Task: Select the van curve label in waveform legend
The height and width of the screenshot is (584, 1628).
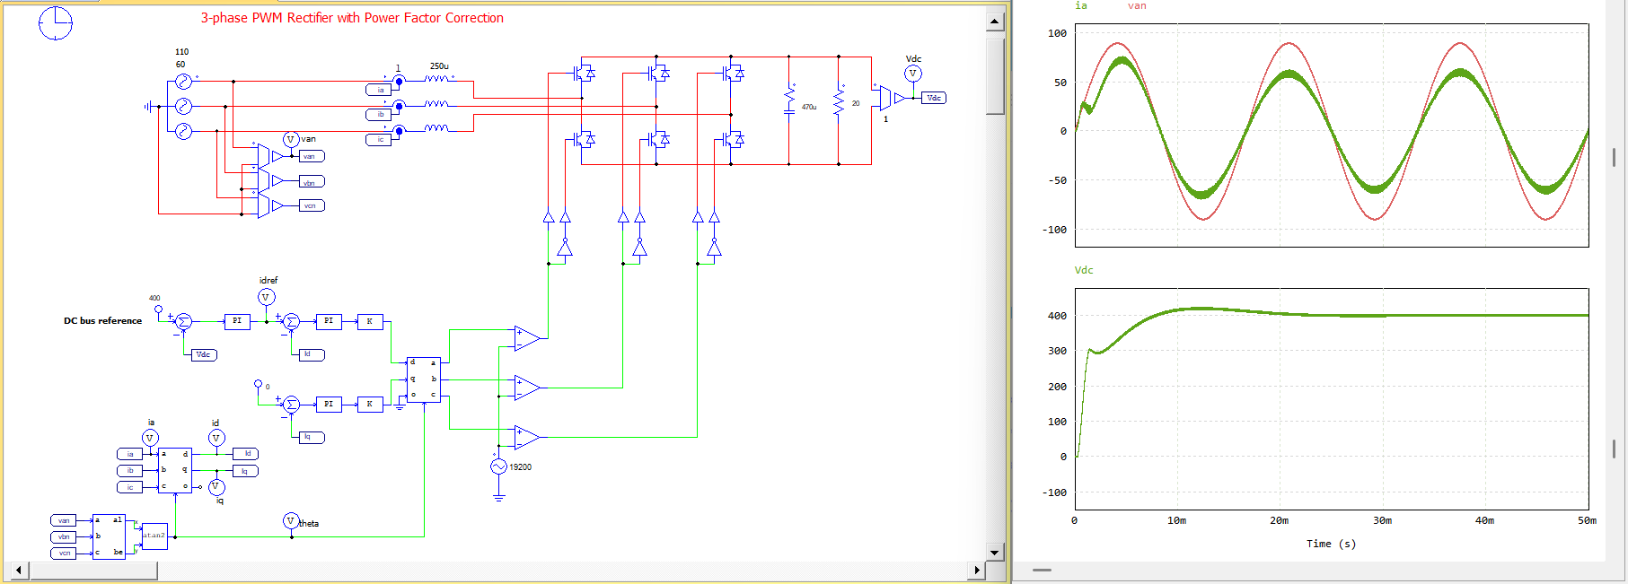Action: pos(1137,6)
